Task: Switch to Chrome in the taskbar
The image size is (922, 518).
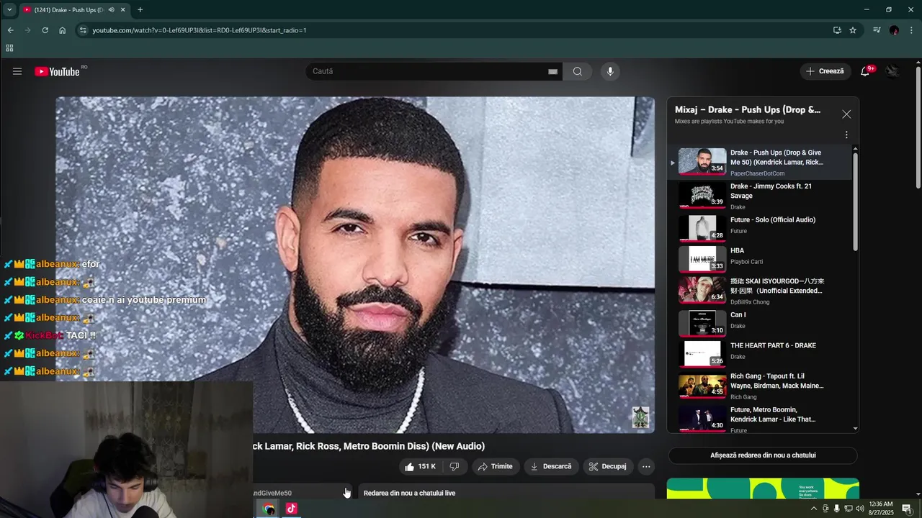Action: [x=269, y=509]
